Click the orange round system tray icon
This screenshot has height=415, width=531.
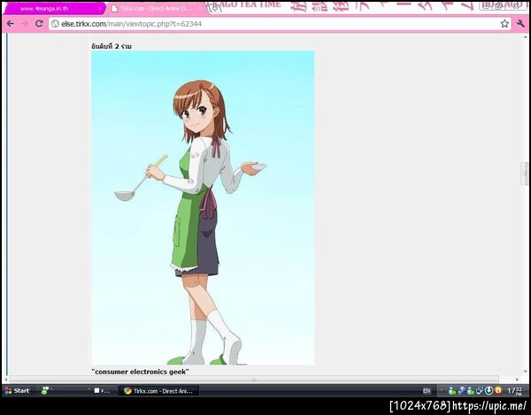[498, 390]
